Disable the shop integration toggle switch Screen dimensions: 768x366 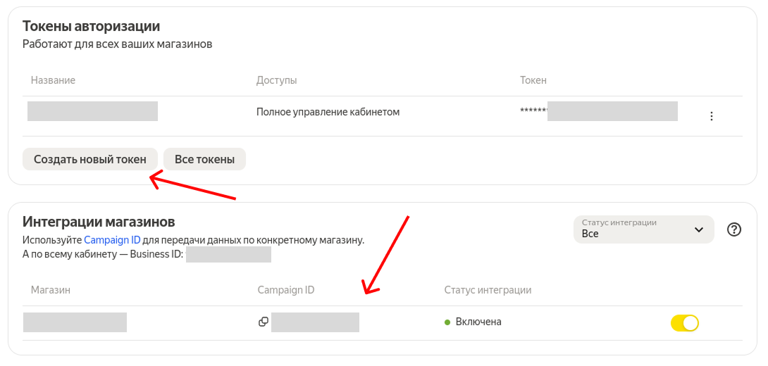pyautogui.click(x=684, y=323)
